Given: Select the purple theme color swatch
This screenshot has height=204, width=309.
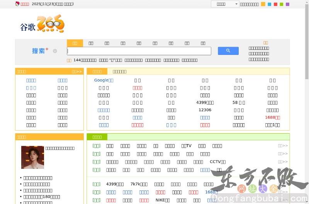Looking at the screenshot, I should (x=287, y=4).
